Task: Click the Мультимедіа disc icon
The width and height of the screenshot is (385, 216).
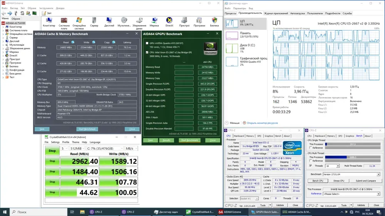Action: pos(124,21)
